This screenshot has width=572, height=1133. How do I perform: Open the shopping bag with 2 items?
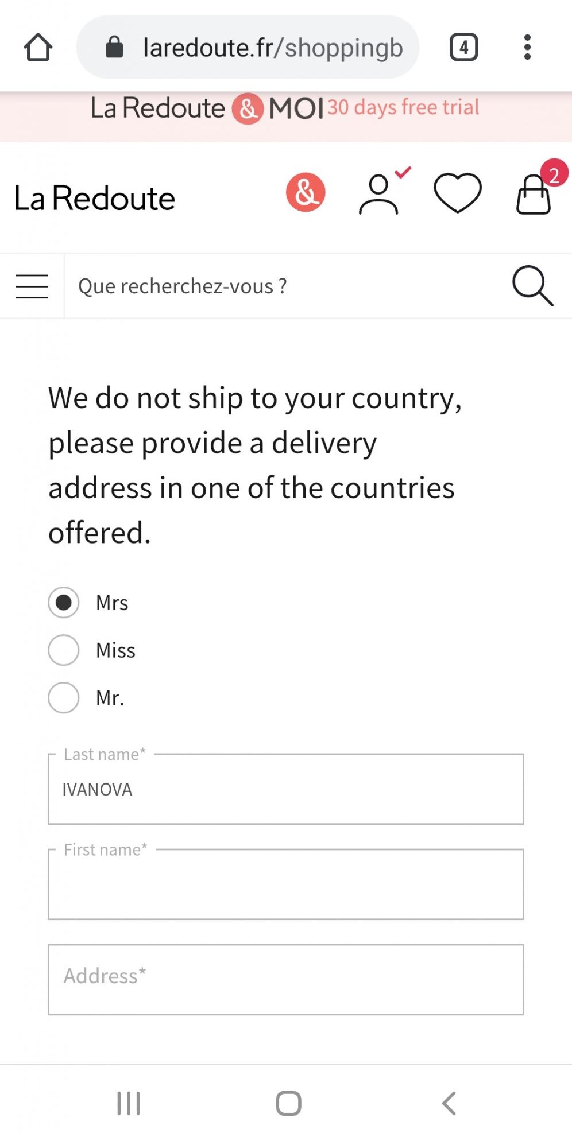535,194
